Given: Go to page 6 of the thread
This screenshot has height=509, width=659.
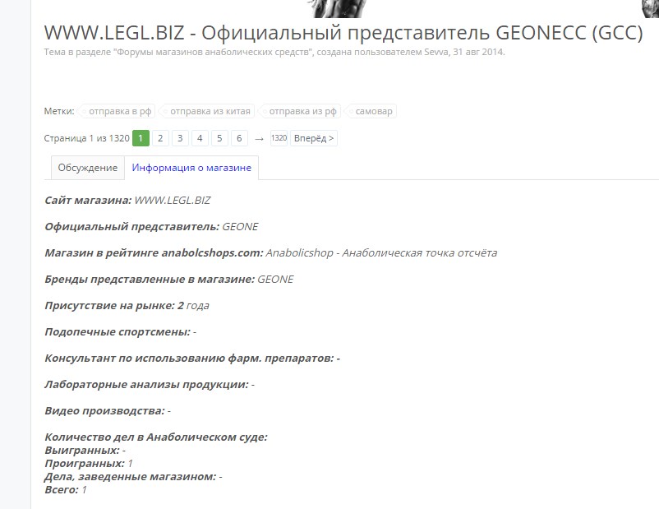Looking at the screenshot, I should coord(238,138).
